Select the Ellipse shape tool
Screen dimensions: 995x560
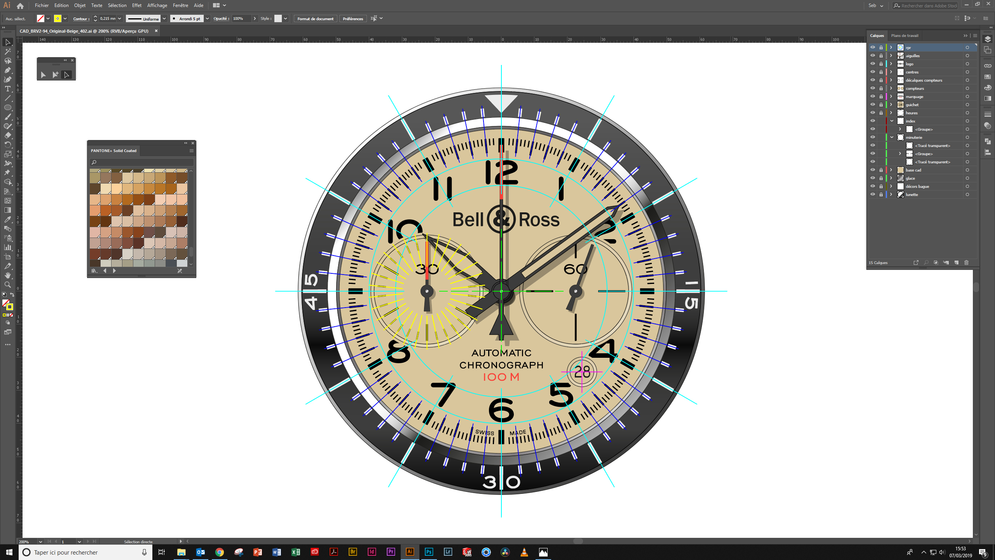[7, 107]
